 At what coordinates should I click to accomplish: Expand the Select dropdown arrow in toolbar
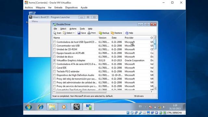click(x=74, y=33)
